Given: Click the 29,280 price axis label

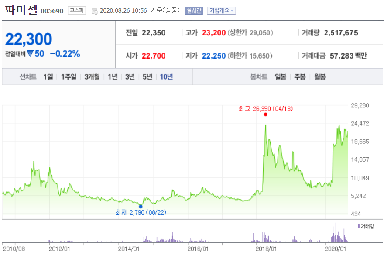Looking at the screenshot, I should (x=360, y=106).
